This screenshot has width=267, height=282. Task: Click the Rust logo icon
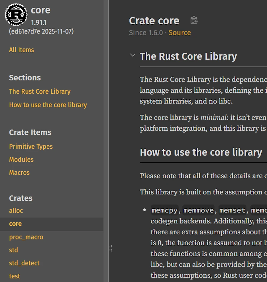point(16,15)
